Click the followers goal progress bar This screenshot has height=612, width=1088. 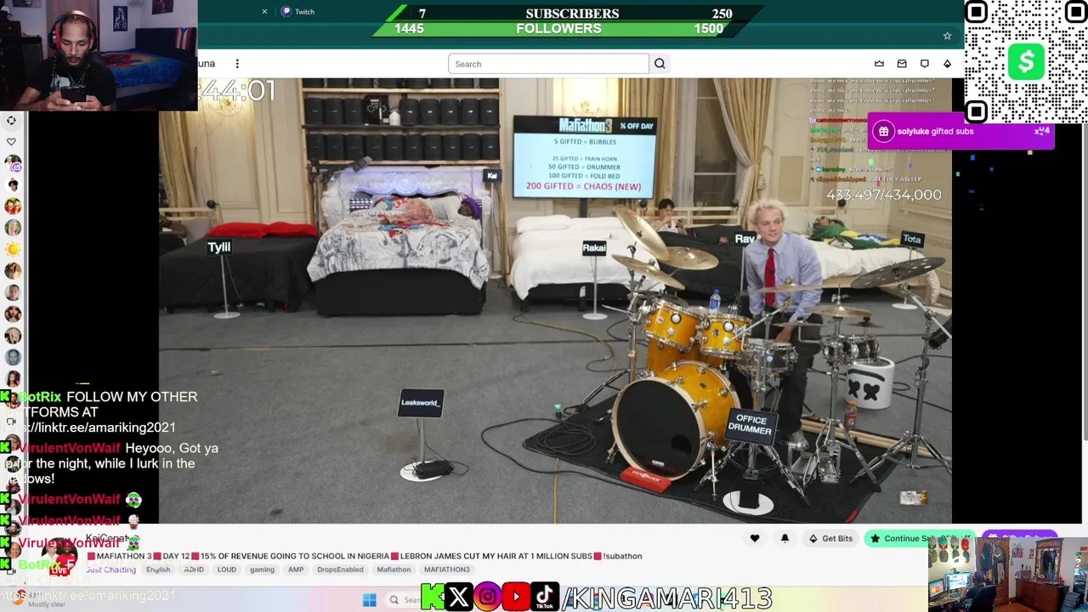point(559,29)
